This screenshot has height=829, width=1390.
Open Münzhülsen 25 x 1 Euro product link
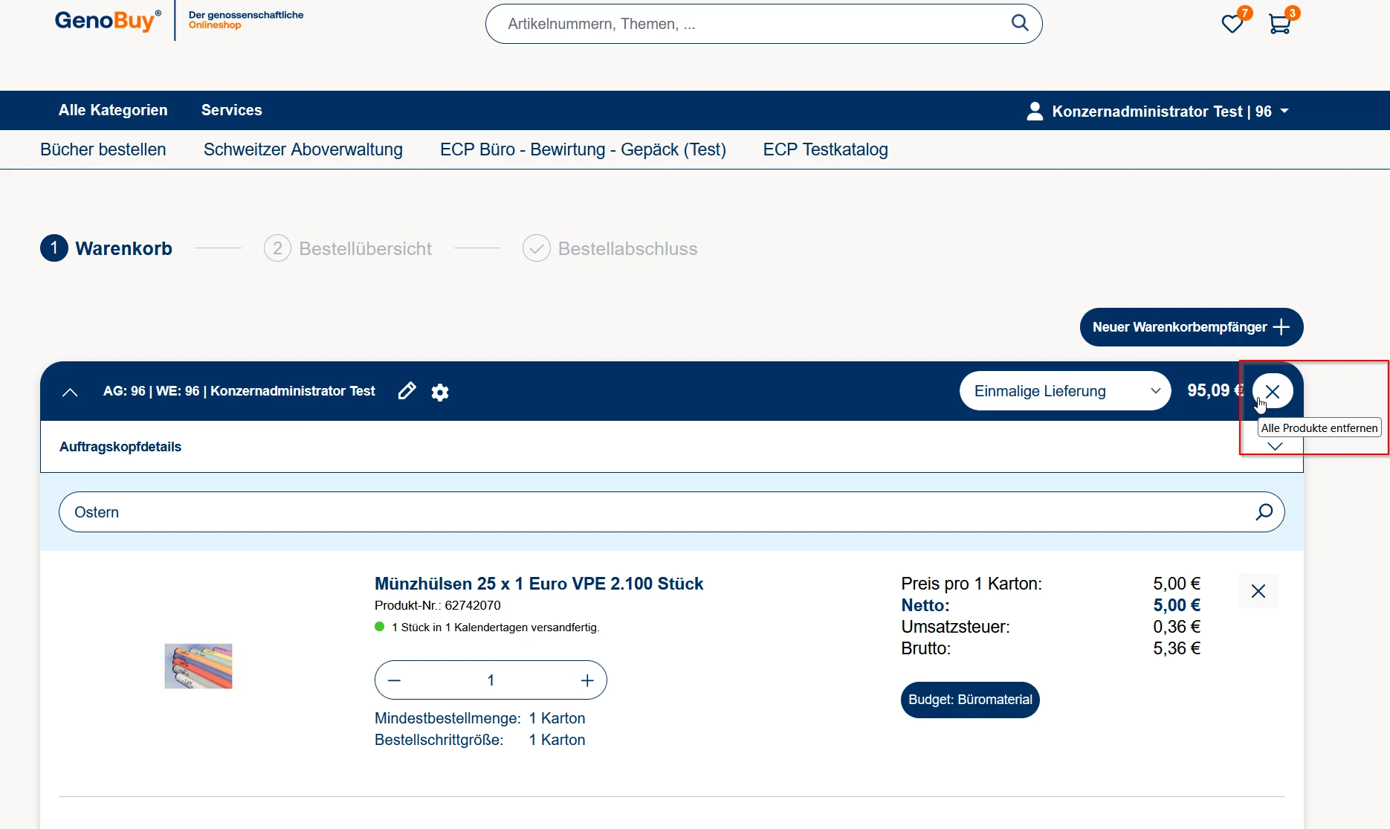(x=538, y=584)
